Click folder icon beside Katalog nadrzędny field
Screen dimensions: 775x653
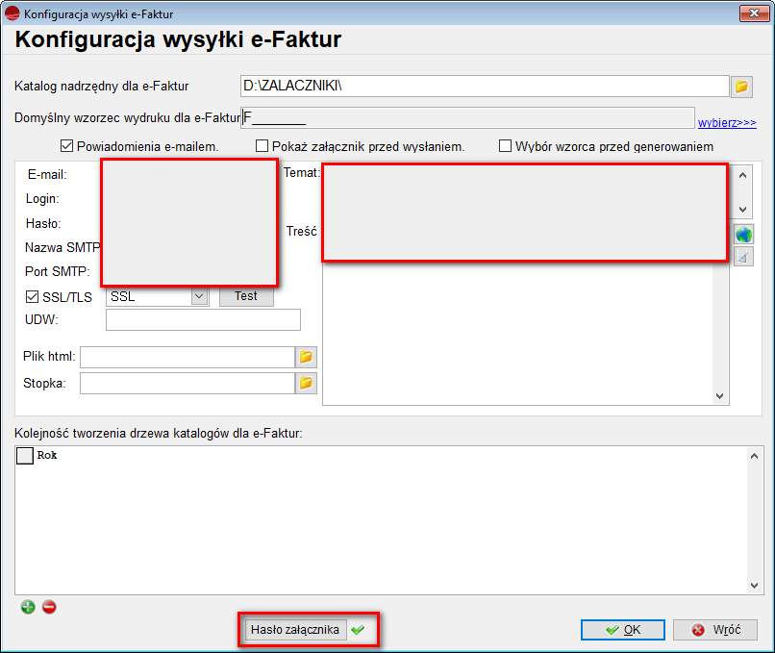tap(741, 88)
